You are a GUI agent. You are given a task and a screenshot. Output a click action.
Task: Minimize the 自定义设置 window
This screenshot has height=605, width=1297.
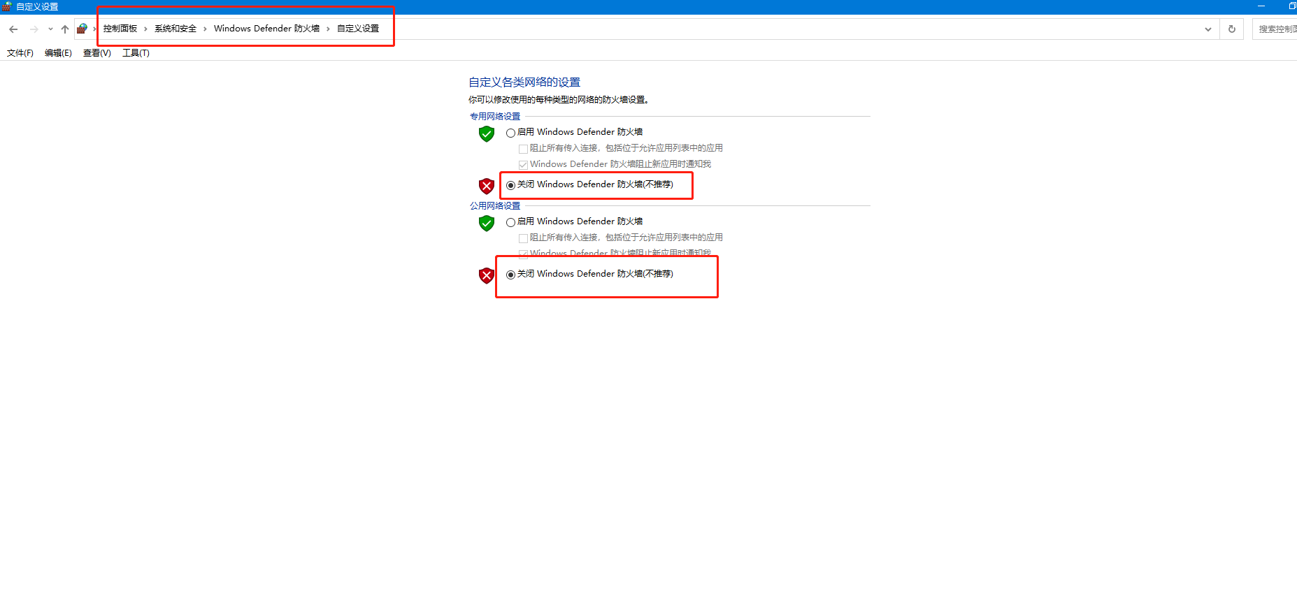pos(1261,6)
